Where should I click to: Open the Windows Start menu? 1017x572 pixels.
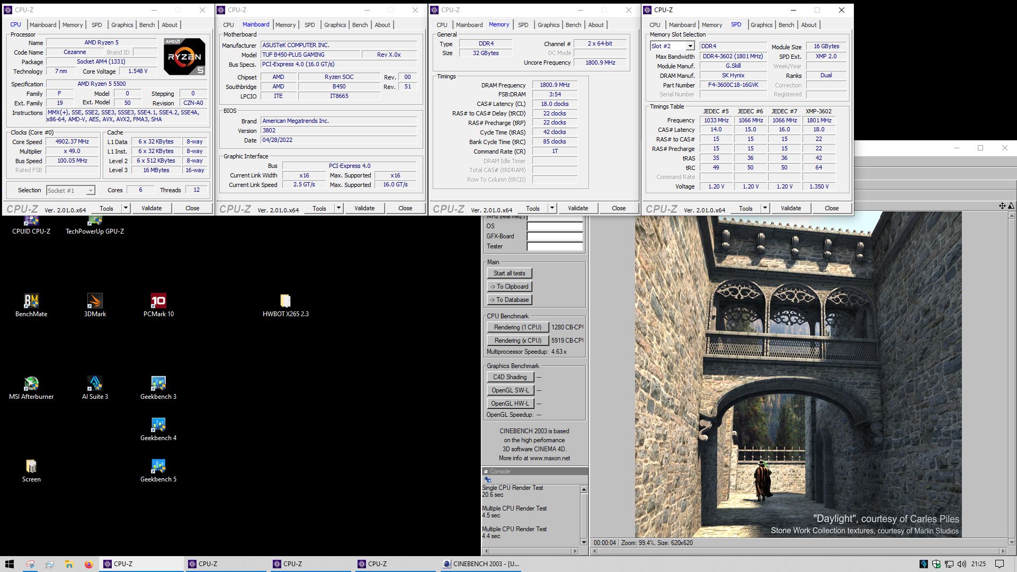pos(10,564)
